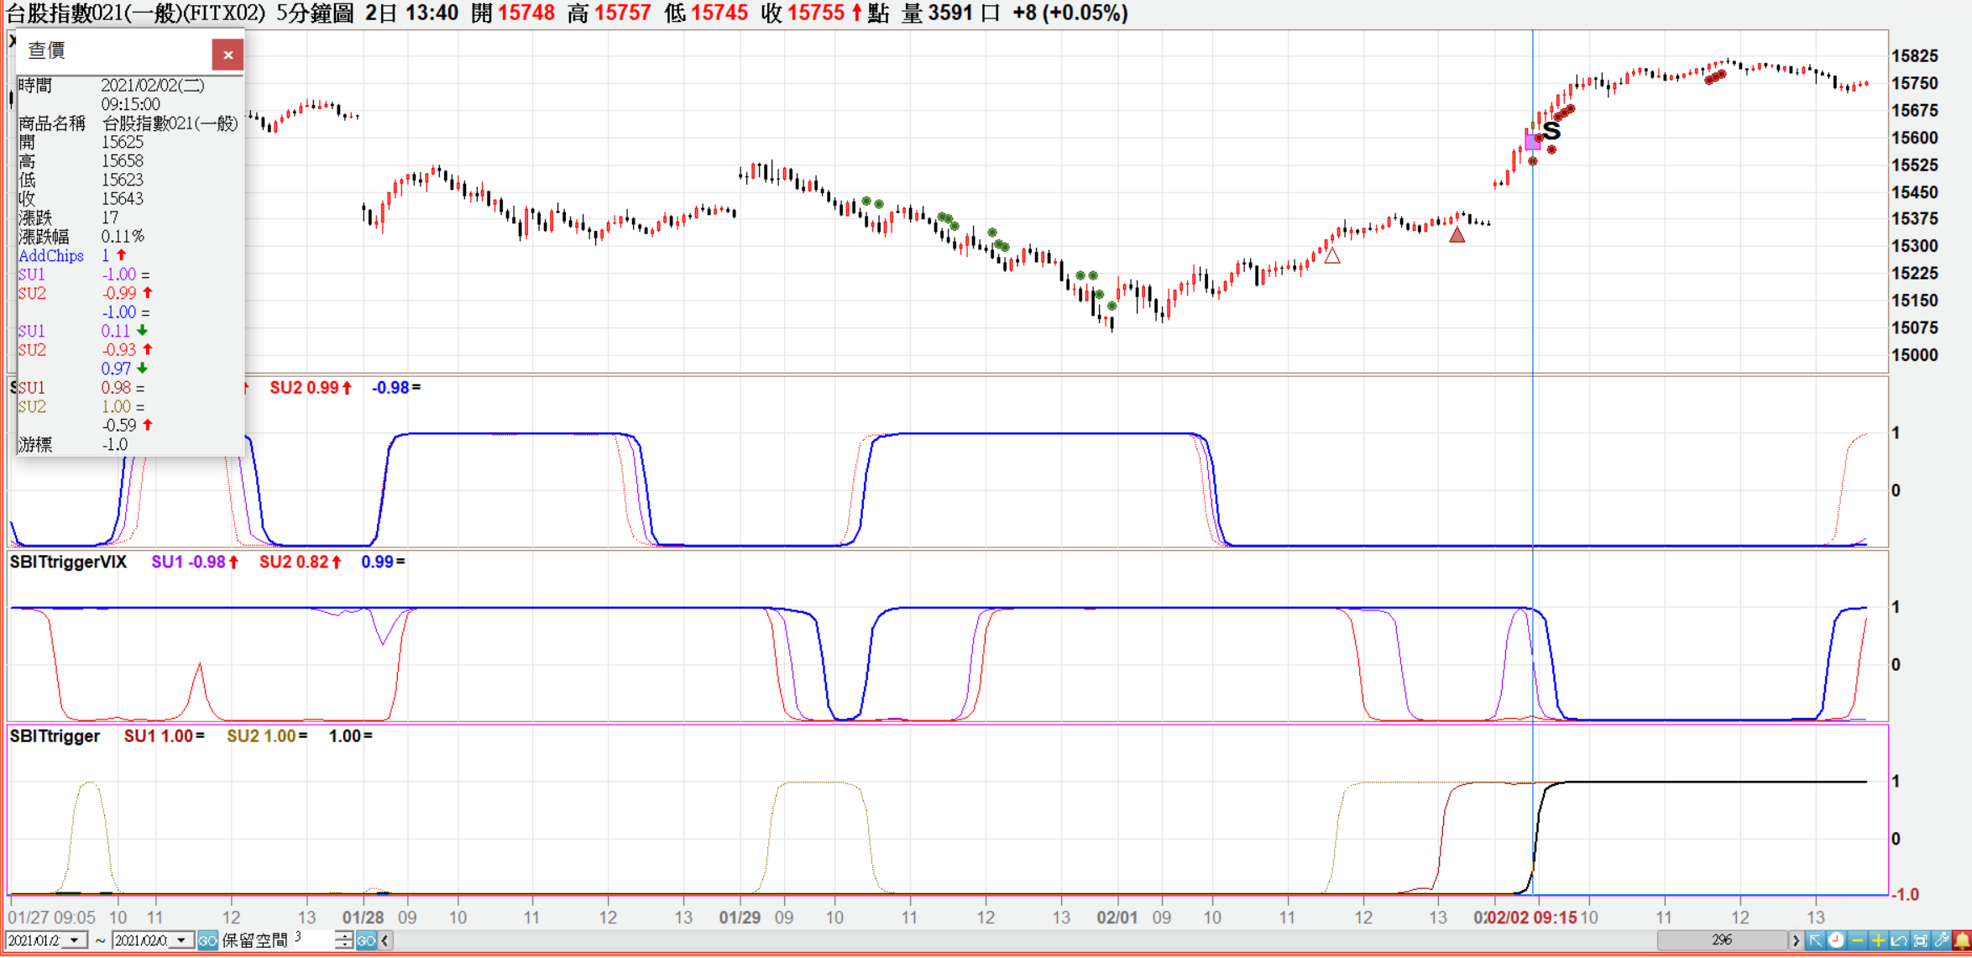Click the reserved space stepper arrows
Viewport: 1972px width, 958px height.
click(343, 940)
